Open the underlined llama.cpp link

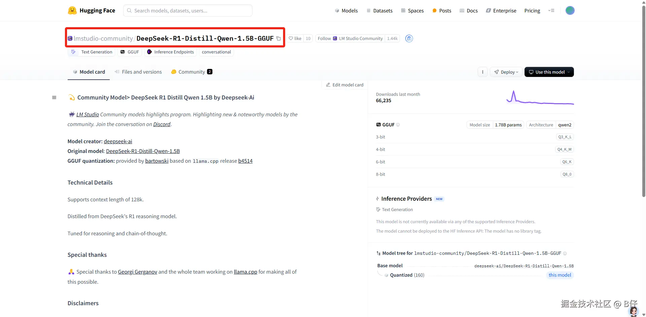pos(245,272)
